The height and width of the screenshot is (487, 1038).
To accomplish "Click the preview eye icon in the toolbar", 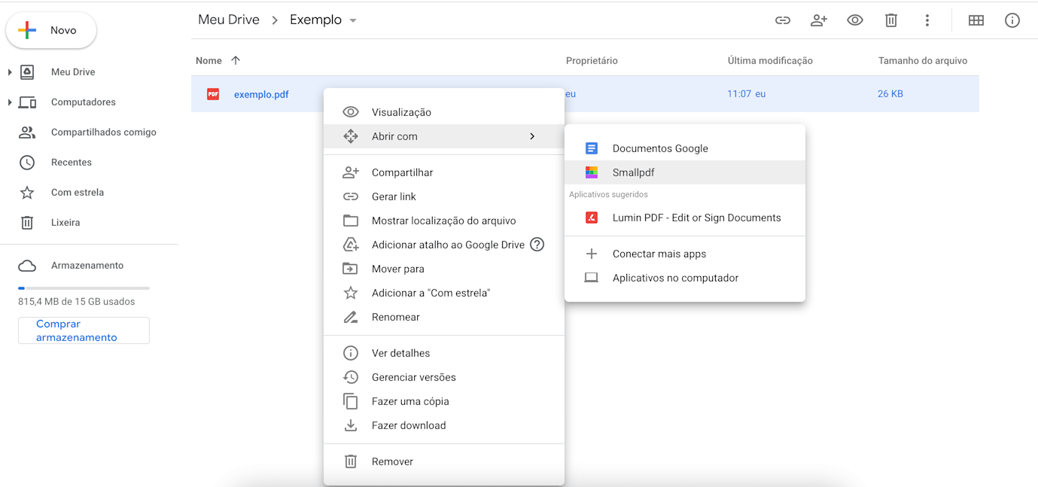I will coord(855,20).
